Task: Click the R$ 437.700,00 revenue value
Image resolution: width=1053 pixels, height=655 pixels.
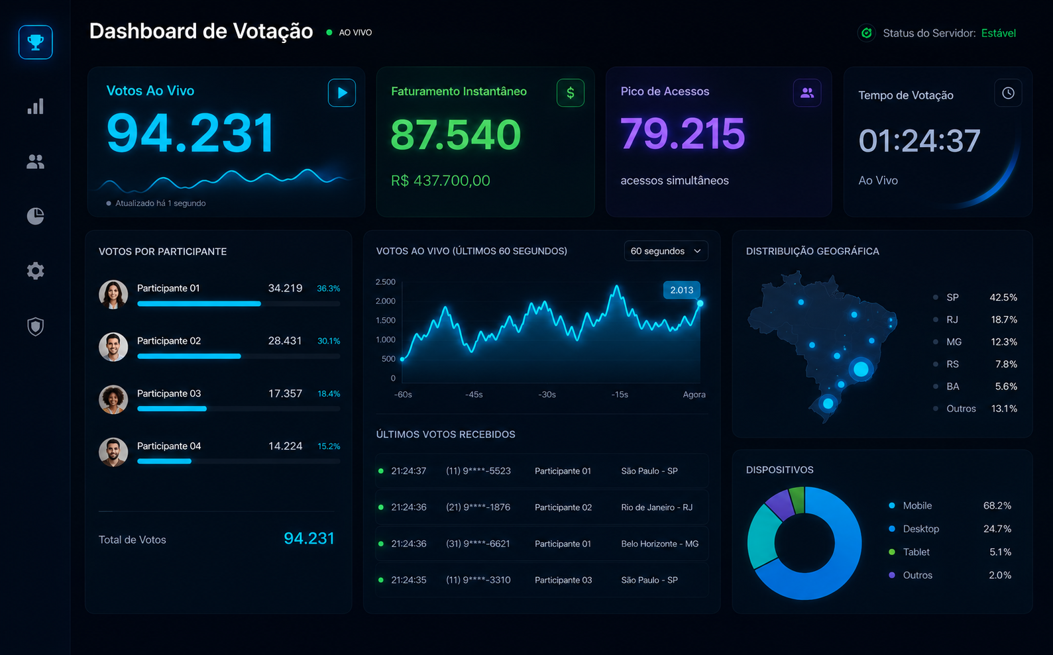Action: [441, 181]
